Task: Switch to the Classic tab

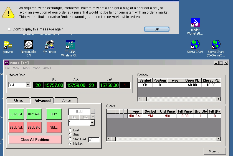Action: point(19,100)
